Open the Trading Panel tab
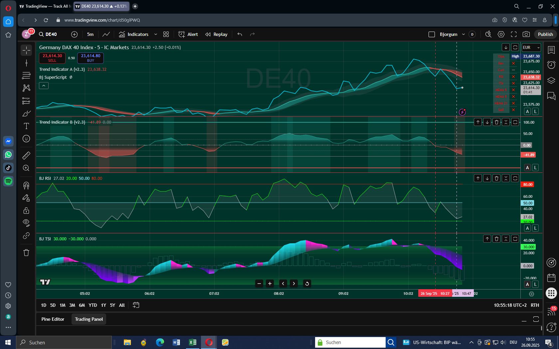The height and width of the screenshot is (349, 559). tap(89, 319)
